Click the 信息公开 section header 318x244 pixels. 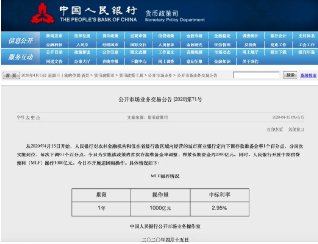pyautogui.click(x=21, y=41)
